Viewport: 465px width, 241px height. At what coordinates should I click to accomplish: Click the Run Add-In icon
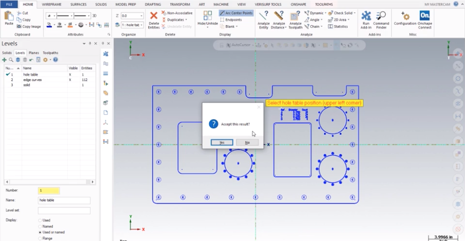click(x=366, y=16)
